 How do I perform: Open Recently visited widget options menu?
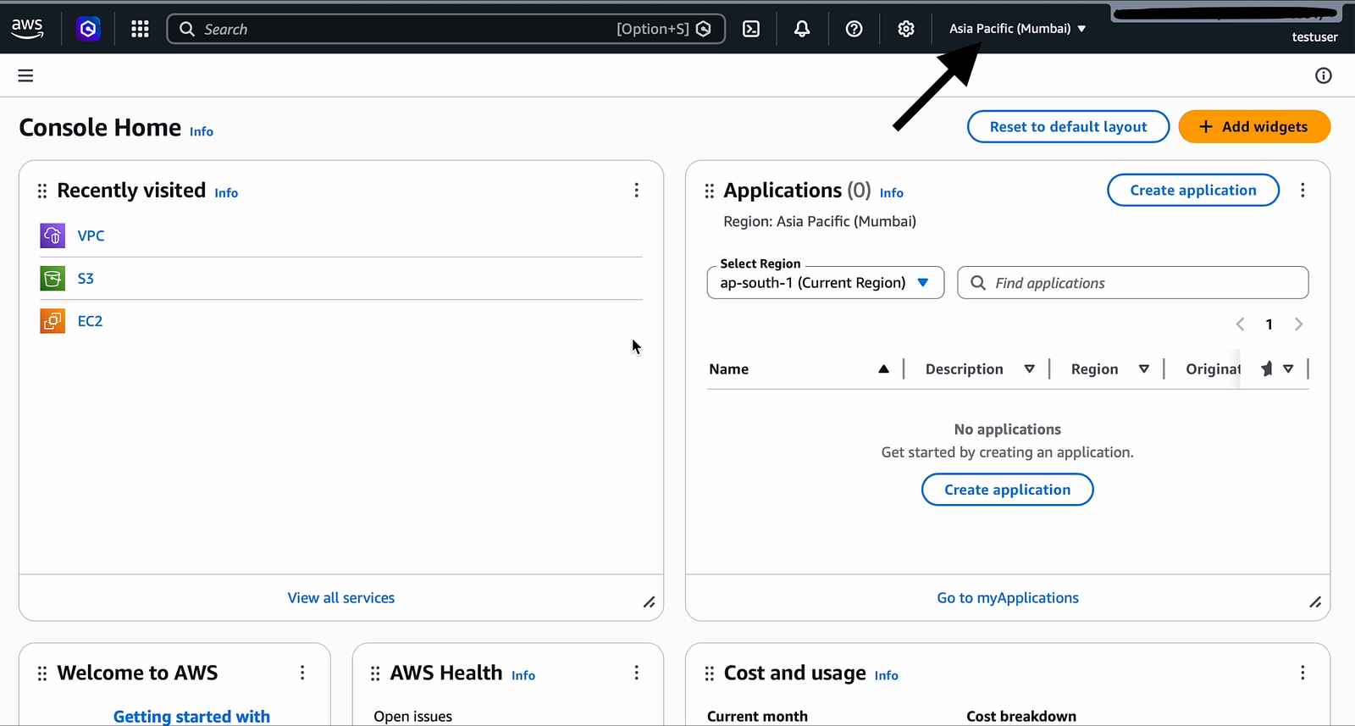pyautogui.click(x=637, y=191)
